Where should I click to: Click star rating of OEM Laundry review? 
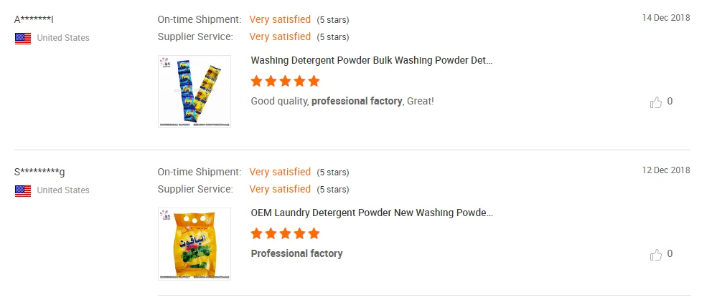pyautogui.click(x=285, y=233)
